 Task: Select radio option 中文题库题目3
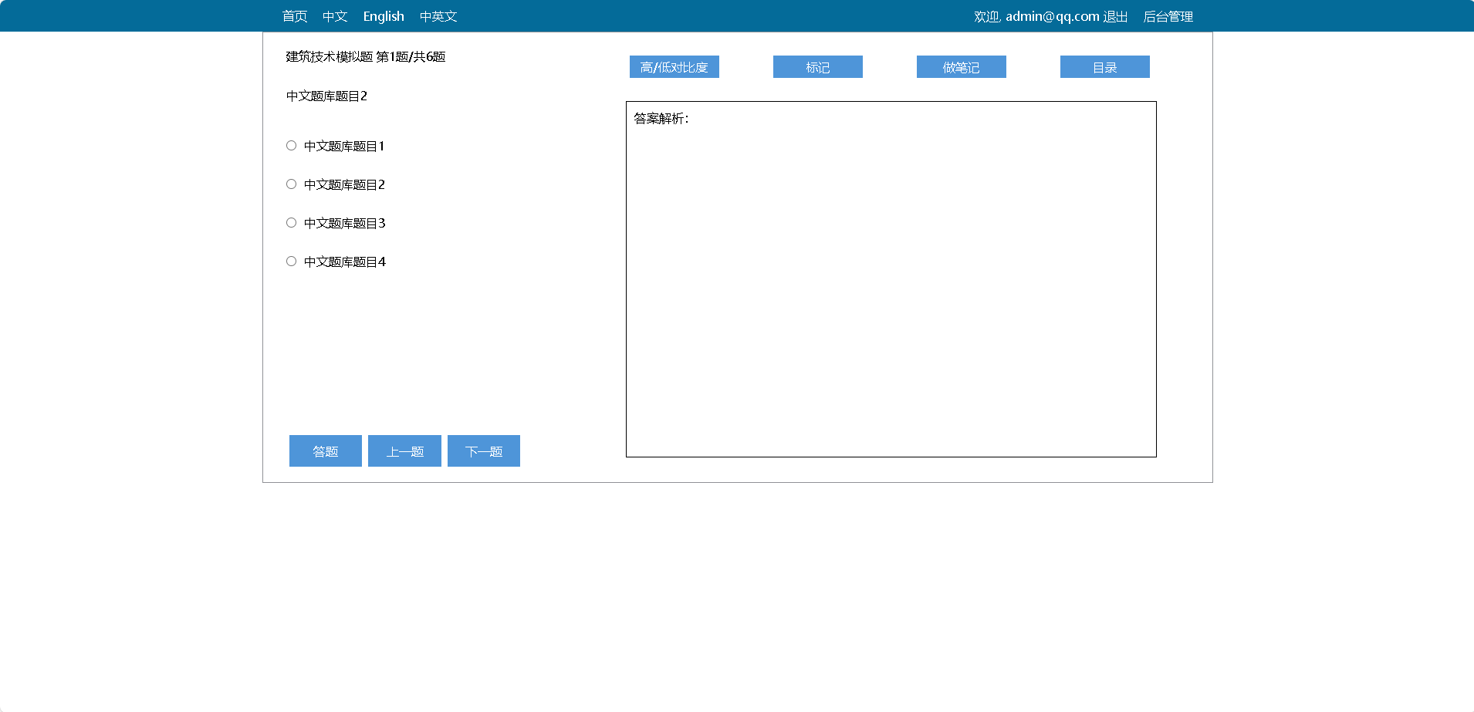tap(291, 222)
